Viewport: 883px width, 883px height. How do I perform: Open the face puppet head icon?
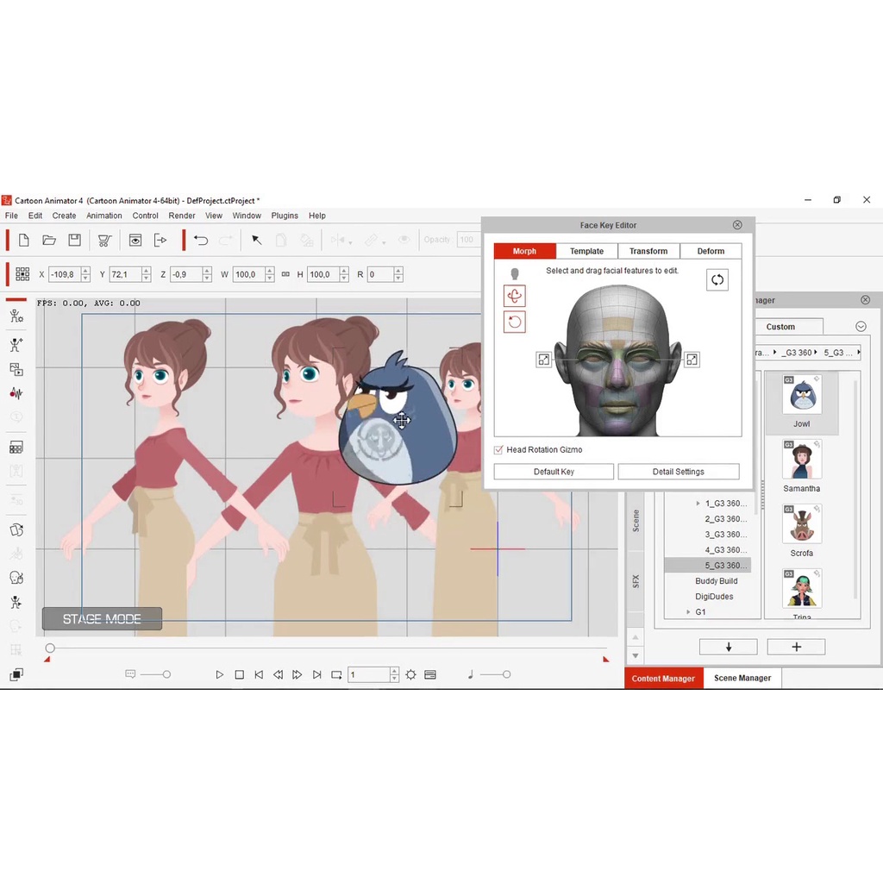click(16, 577)
